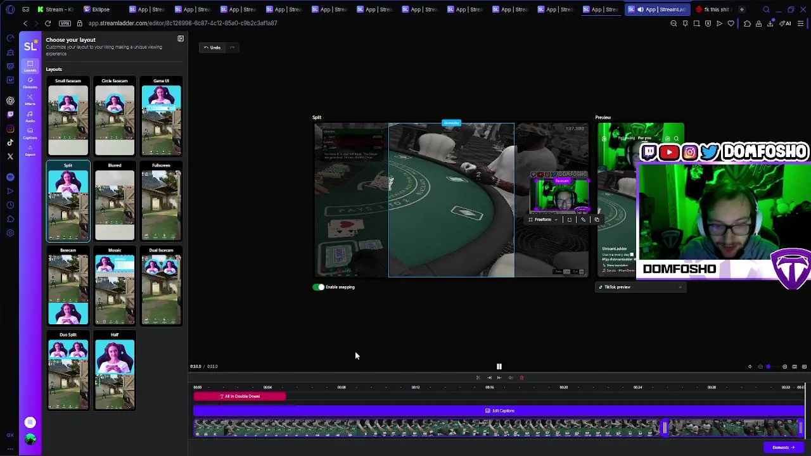Open the TikTok preview dropdown
Viewport: 811px width, 456px height.
[641, 287]
